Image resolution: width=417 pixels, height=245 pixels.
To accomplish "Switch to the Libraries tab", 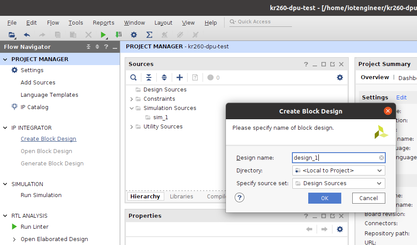I will [181, 197].
